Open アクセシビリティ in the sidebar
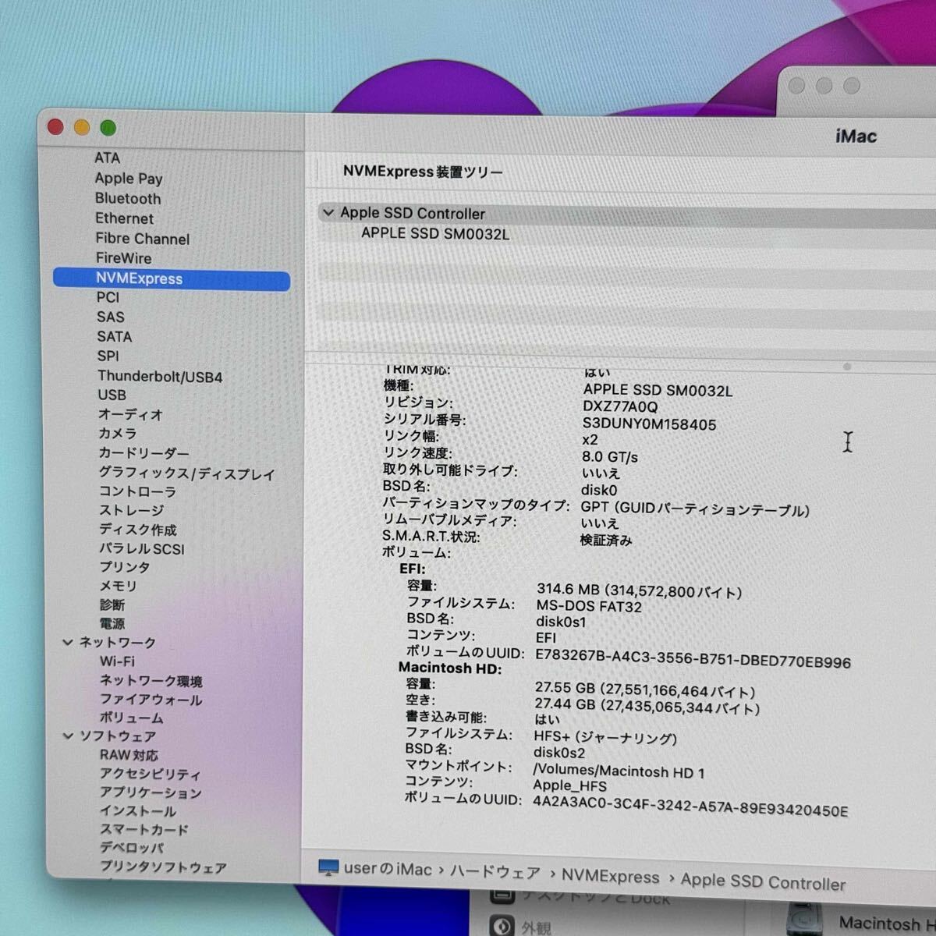 pyautogui.click(x=151, y=774)
